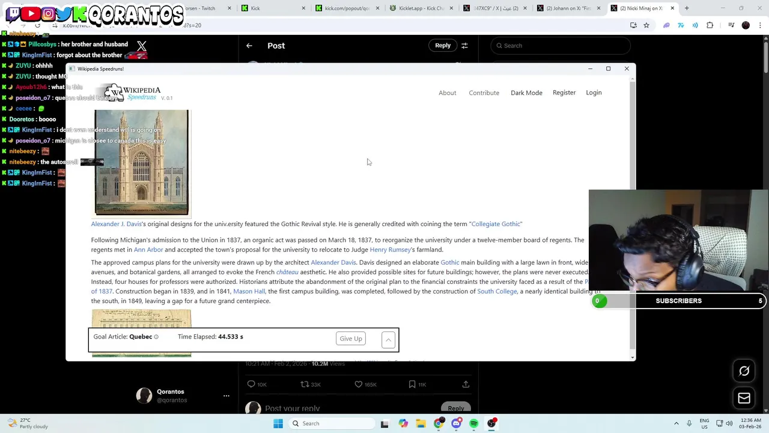Click the Wikipedia Speedruns logo
Screen dimensions: 769x433
click(x=132, y=93)
